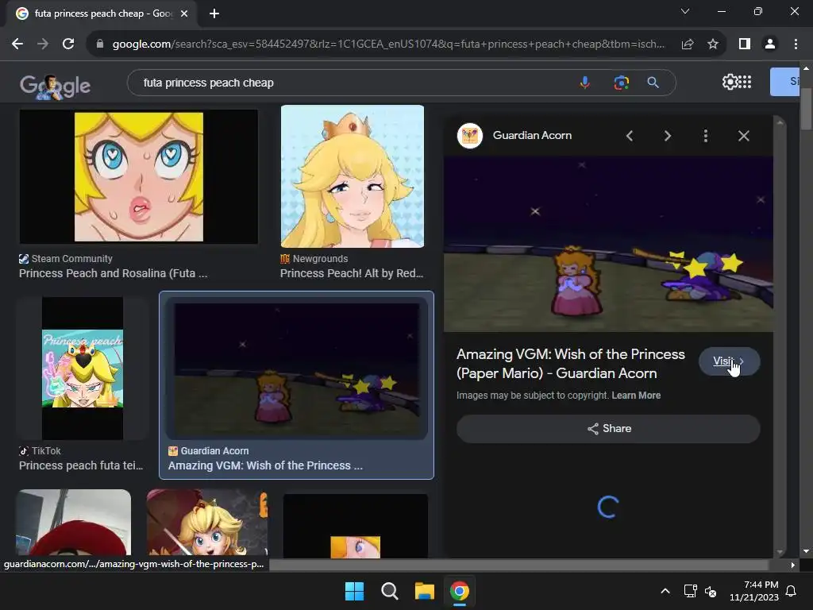Open the clock showing 7:44 PM
This screenshot has width=813, height=610.
[754, 591]
